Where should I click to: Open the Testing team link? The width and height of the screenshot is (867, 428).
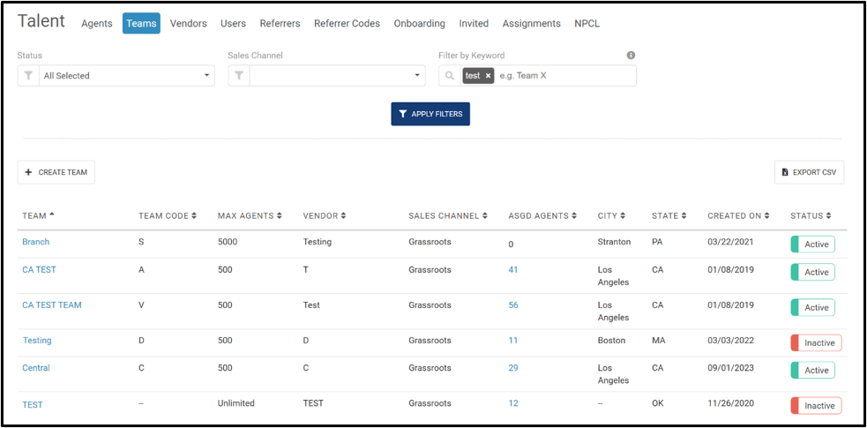[37, 340]
